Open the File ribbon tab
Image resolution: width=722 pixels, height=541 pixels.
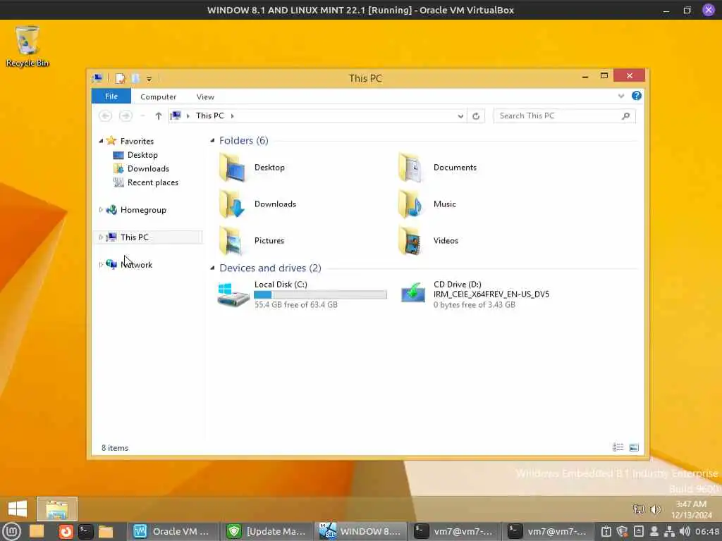pos(111,96)
